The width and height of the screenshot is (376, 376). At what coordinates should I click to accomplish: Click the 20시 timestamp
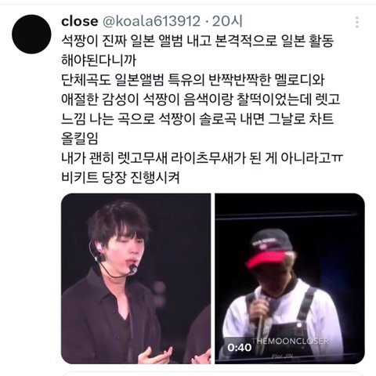click(x=227, y=21)
